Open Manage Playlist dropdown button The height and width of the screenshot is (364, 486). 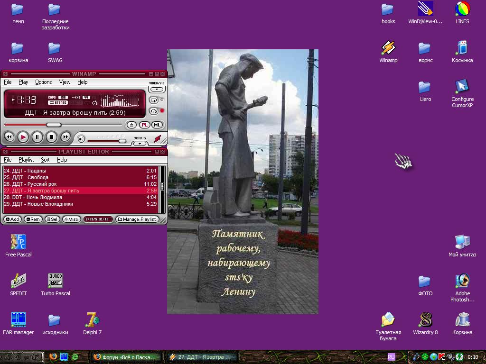point(137,219)
